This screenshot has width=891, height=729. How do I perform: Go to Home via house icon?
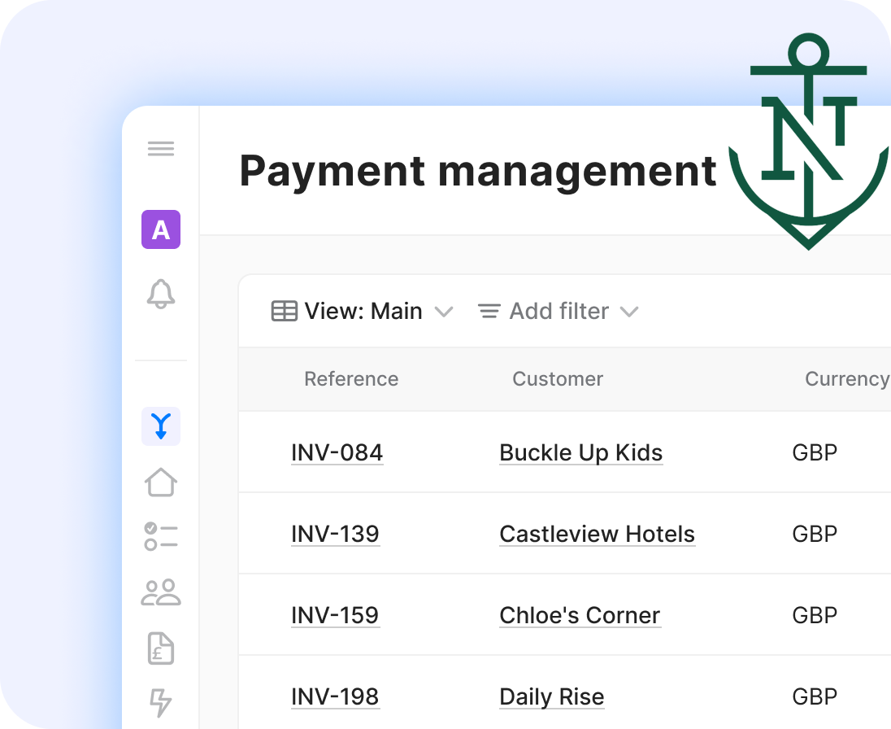[x=161, y=482]
